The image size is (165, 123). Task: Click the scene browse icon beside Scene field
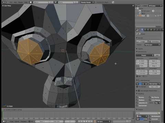pos(56,2)
